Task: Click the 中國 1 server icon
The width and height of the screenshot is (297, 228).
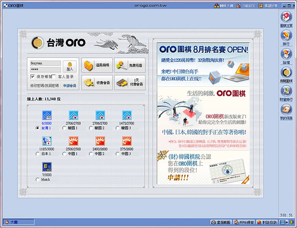Action: point(73,141)
